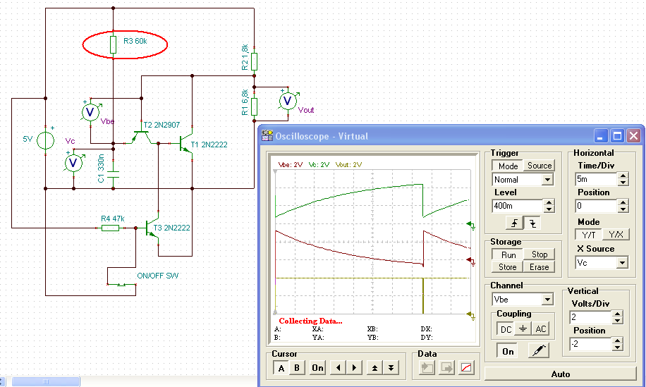Click the cursor jump-up arrows icon
The image size is (646, 387).
(374, 368)
